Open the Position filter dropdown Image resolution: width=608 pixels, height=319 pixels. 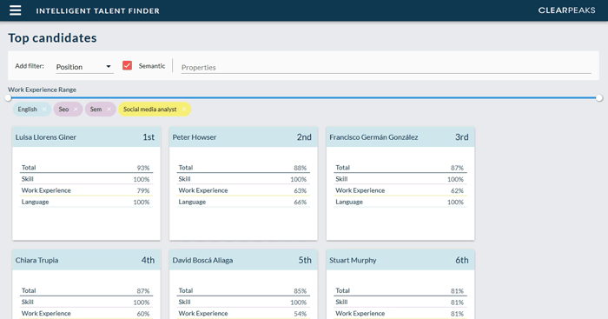click(84, 67)
